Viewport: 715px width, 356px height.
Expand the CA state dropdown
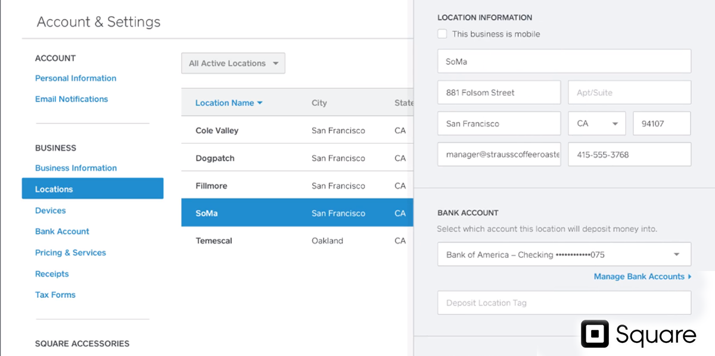(x=596, y=124)
